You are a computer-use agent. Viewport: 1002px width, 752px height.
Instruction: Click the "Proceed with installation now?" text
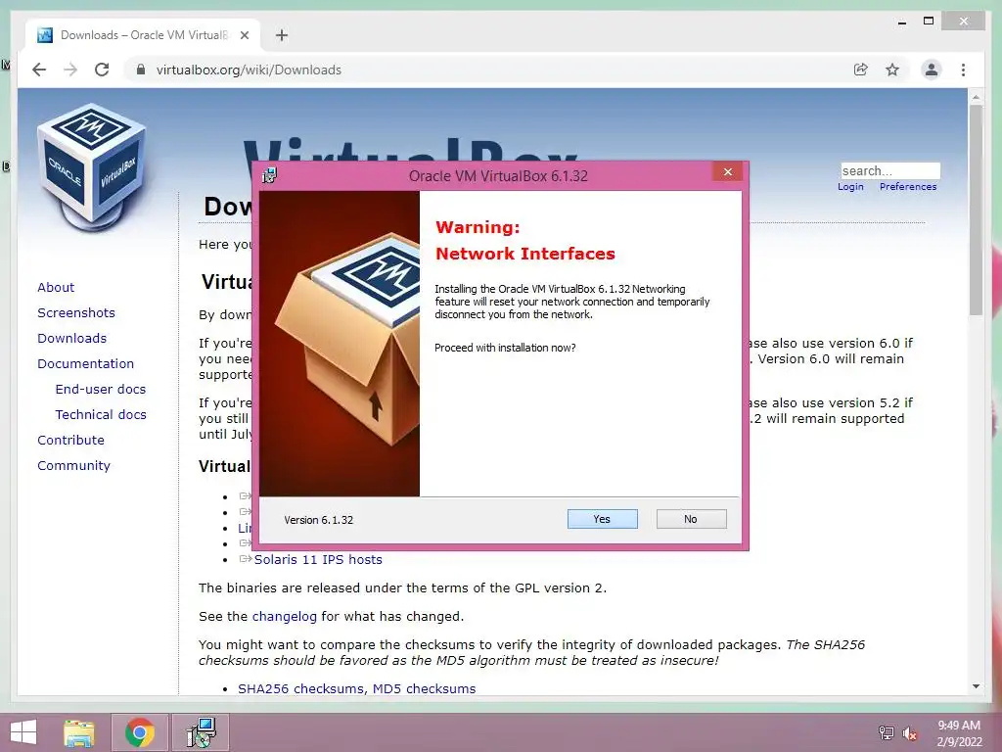coord(505,348)
